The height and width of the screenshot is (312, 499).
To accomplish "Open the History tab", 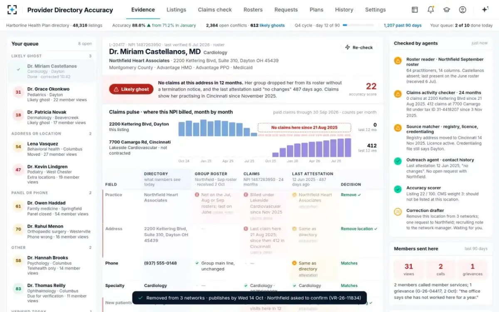I will click(344, 10).
